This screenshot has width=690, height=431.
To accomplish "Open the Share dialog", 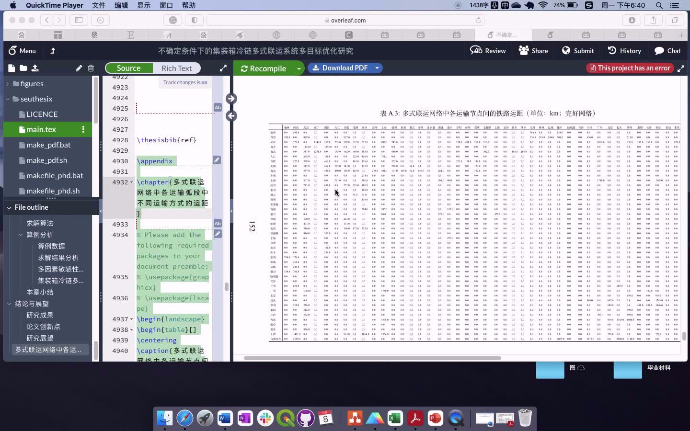I will click(x=533, y=51).
